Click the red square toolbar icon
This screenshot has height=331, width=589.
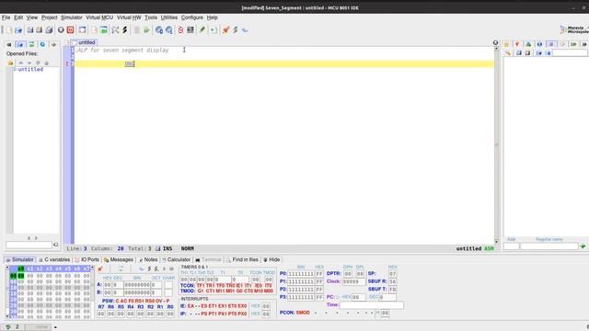[x=70, y=30]
